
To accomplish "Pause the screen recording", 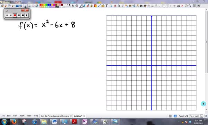I will pos(19,15).
